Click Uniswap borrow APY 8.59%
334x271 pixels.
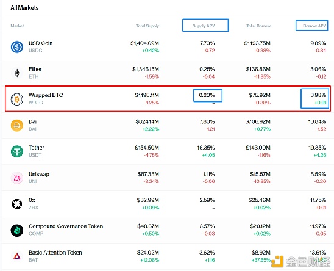[318, 174]
